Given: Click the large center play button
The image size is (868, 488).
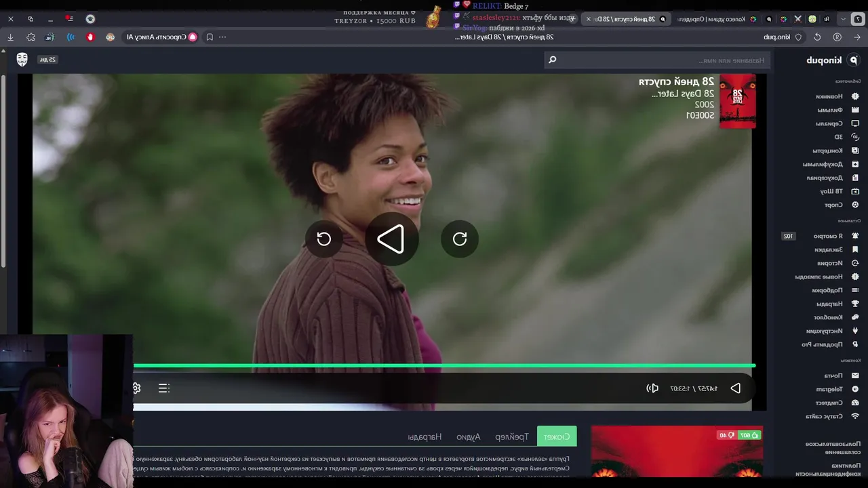Looking at the screenshot, I should pos(391,239).
